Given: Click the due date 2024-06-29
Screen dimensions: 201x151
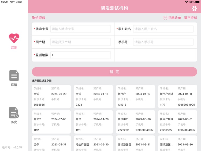Looking at the screenshot, I should pos(59,94).
